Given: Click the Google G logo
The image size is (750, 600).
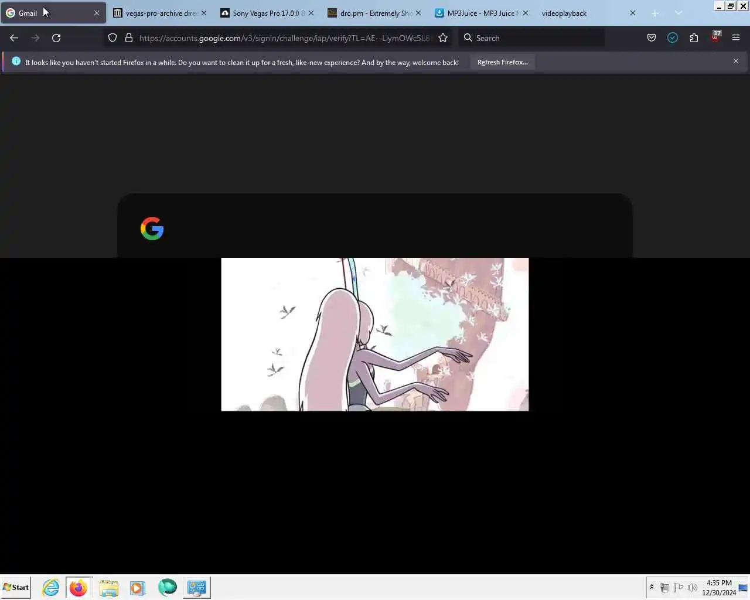Looking at the screenshot, I should 152,229.
